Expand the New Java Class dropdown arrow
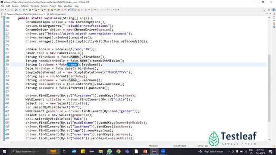 pos(55,10)
